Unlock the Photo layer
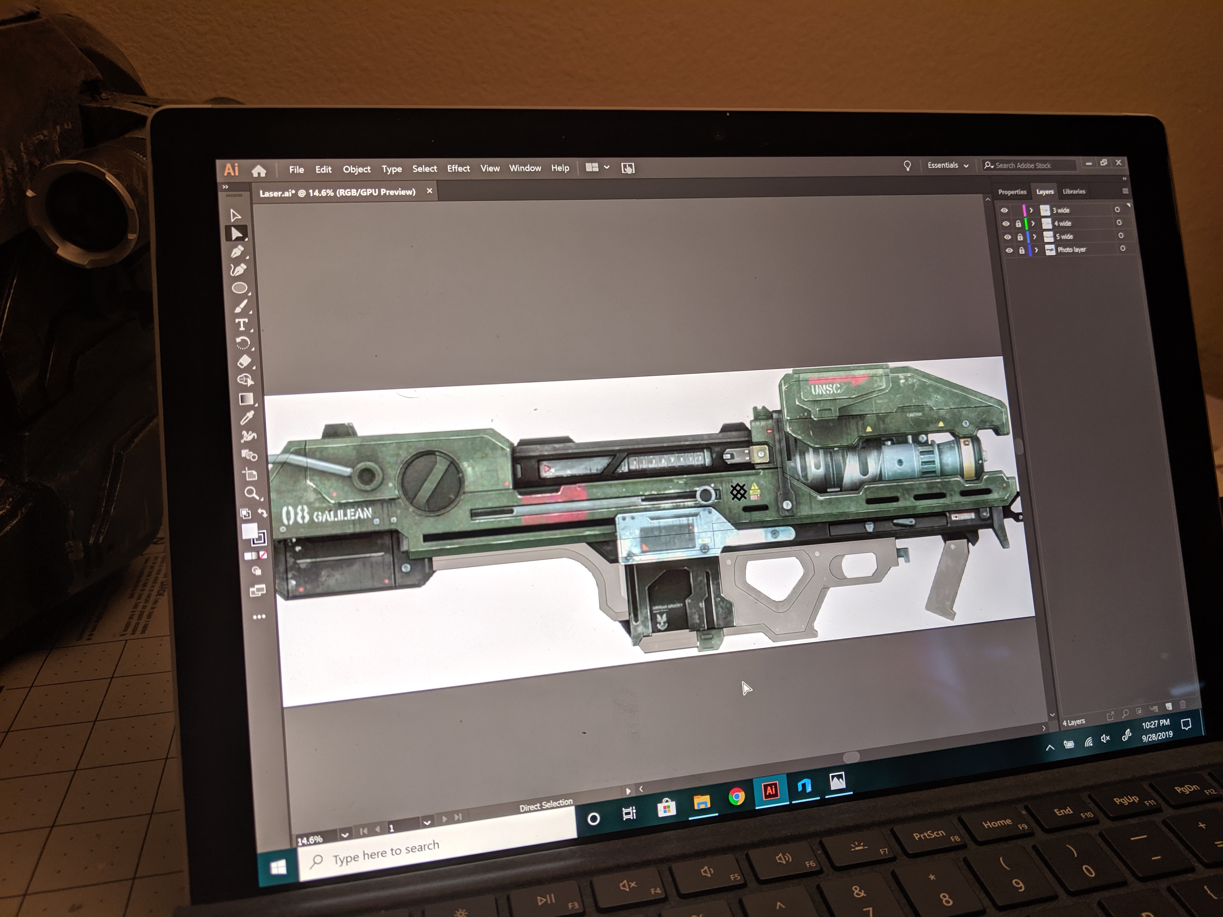Screen dimensions: 1223x917 coord(1022,250)
